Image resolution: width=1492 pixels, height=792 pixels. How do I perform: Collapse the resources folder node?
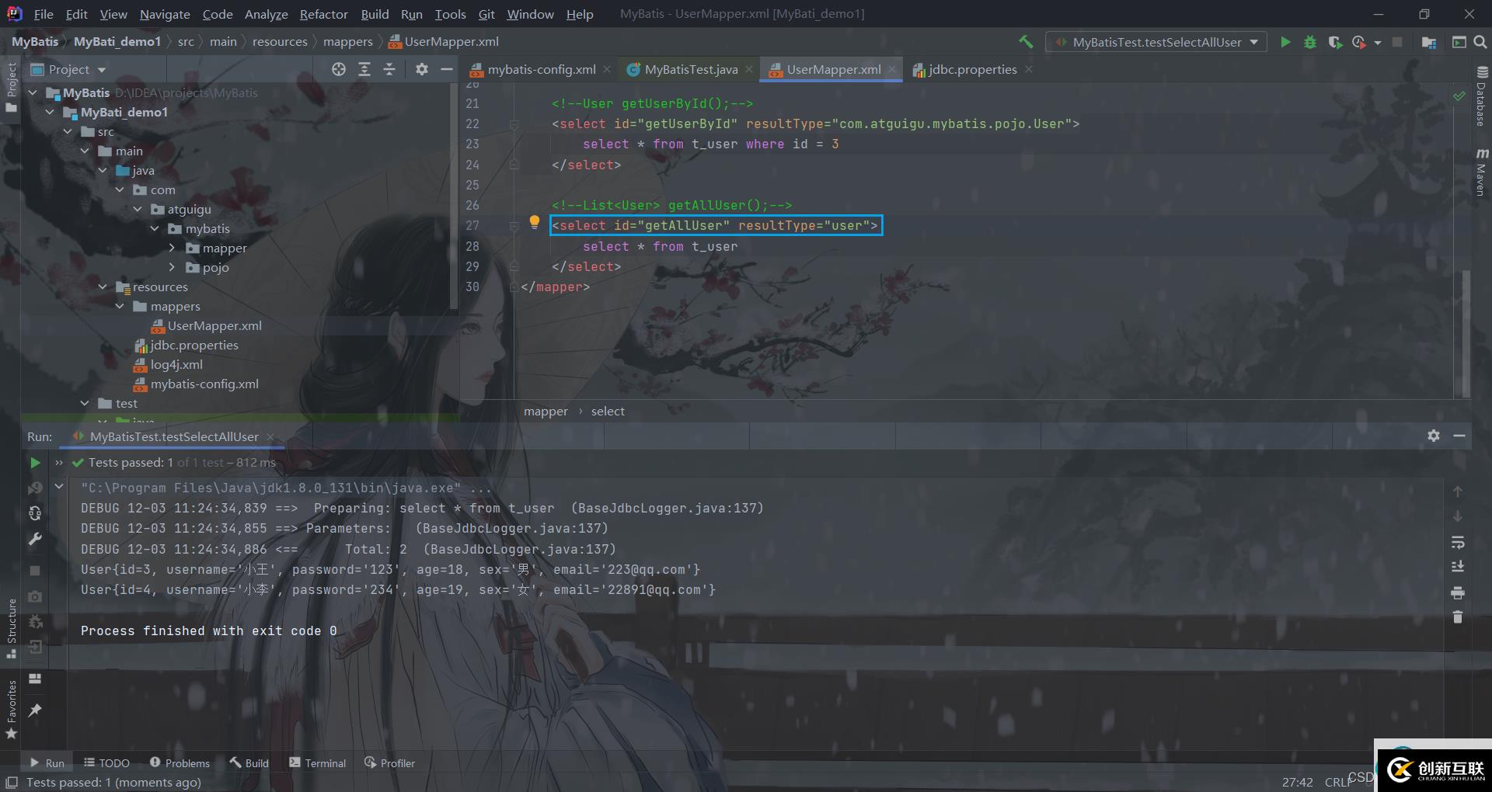(x=103, y=287)
